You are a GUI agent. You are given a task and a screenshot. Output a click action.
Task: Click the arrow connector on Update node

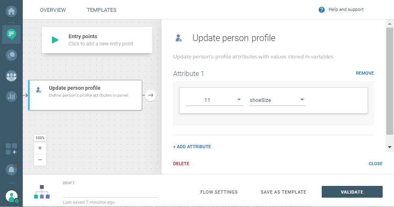point(151,95)
